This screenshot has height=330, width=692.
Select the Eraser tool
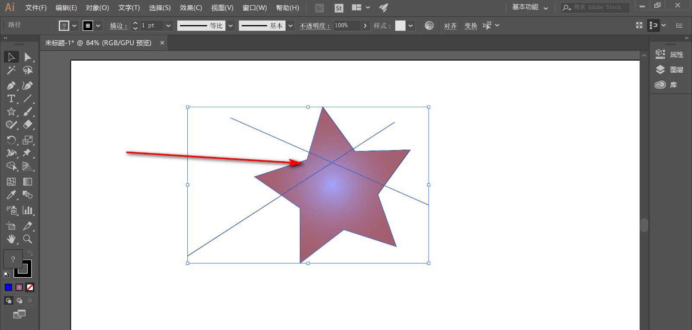tap(28, 125)
